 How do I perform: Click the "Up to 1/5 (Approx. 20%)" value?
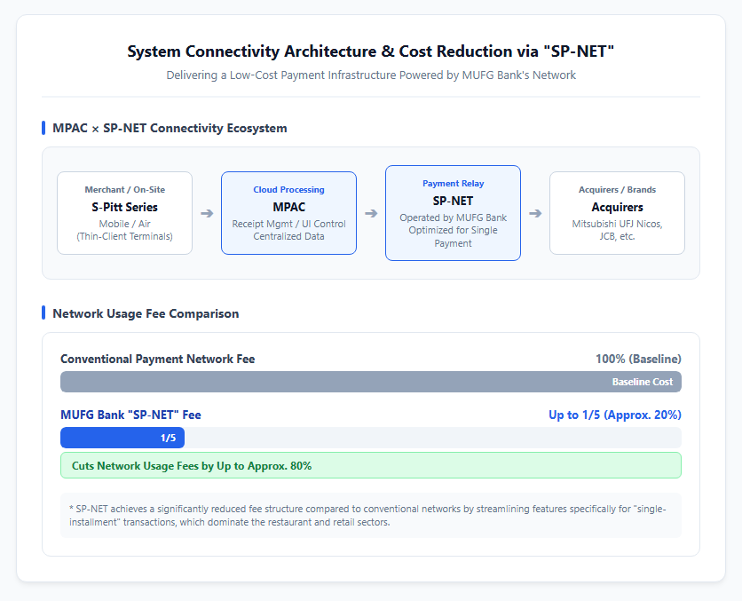click(x=615, y=415)
